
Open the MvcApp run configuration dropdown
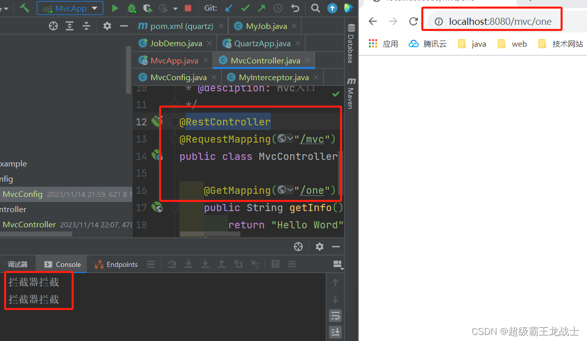pos(70,8)
